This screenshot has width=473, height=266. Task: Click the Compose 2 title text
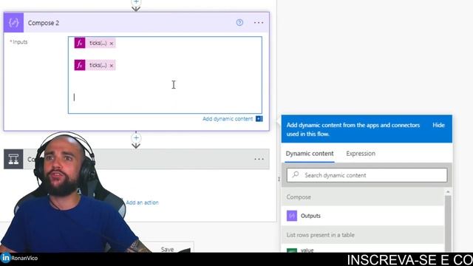pos(44,23)
